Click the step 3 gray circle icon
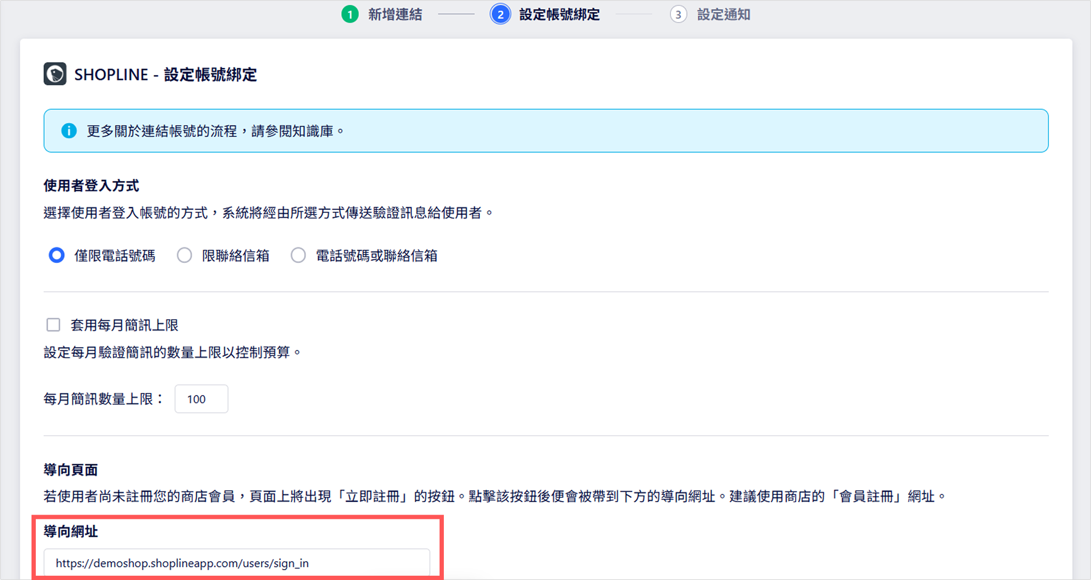This screenshot has width=1091, height=580. [x=678, y=15]
